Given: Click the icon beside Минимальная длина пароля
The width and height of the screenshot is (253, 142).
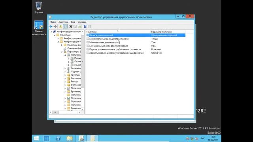Looking at the screenshot, I should 88,42.
